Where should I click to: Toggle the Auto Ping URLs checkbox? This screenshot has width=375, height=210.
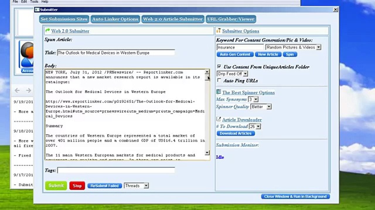(x=219, y=80)
